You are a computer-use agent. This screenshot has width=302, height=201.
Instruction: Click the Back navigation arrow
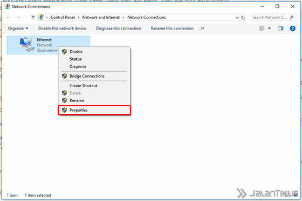point(9,18)
